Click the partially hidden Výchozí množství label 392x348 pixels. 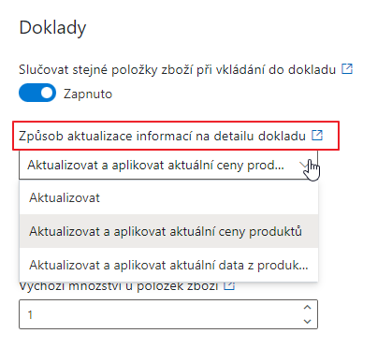119,285
